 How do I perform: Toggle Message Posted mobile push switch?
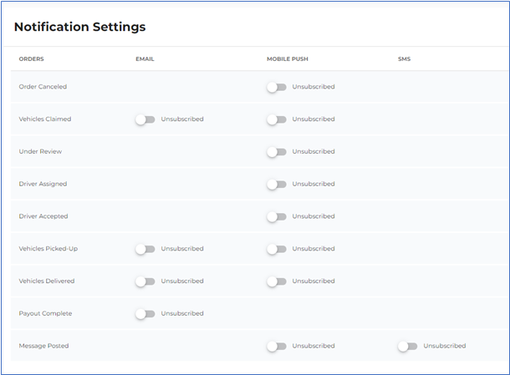[x=277, y=347]
